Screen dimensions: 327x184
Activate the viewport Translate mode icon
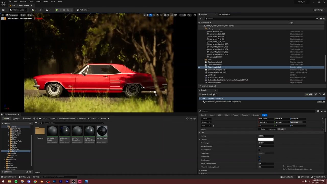pos(147,15)
